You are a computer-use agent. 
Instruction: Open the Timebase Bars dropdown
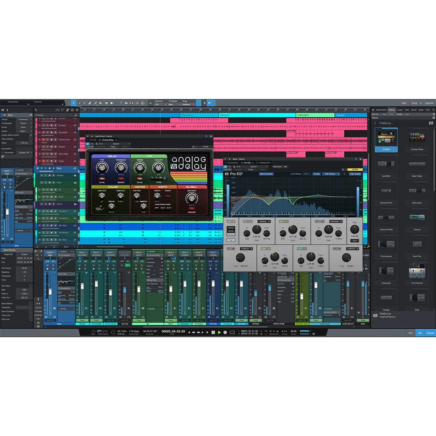coord(174,105)
